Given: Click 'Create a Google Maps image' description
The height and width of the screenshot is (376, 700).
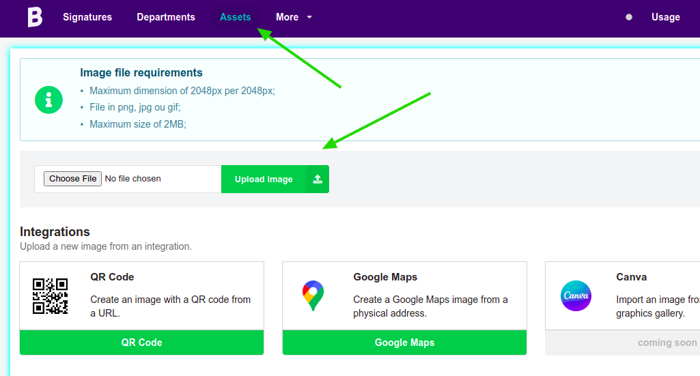Looking at the screenshot, I should [x=430, y=306].
